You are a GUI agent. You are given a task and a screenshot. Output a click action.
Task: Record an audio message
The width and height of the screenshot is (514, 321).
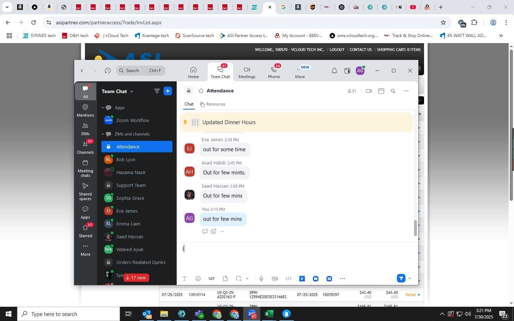[x=261, y=279]
